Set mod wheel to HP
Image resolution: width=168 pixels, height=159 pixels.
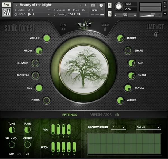tap(27, 154)
